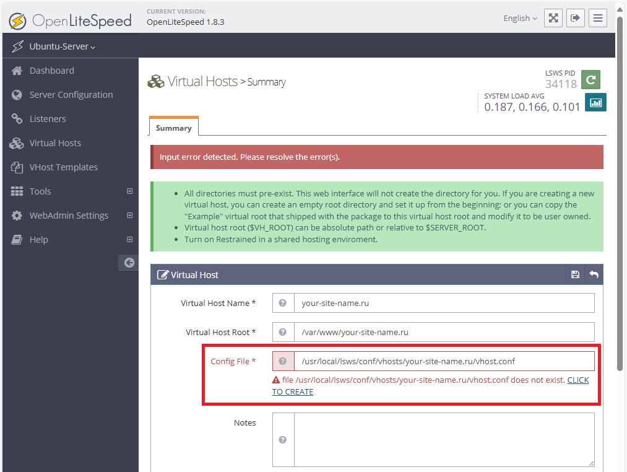Click the Server Configuration globe icon
This screenshot has width=627, height=472.
[17, 95]
